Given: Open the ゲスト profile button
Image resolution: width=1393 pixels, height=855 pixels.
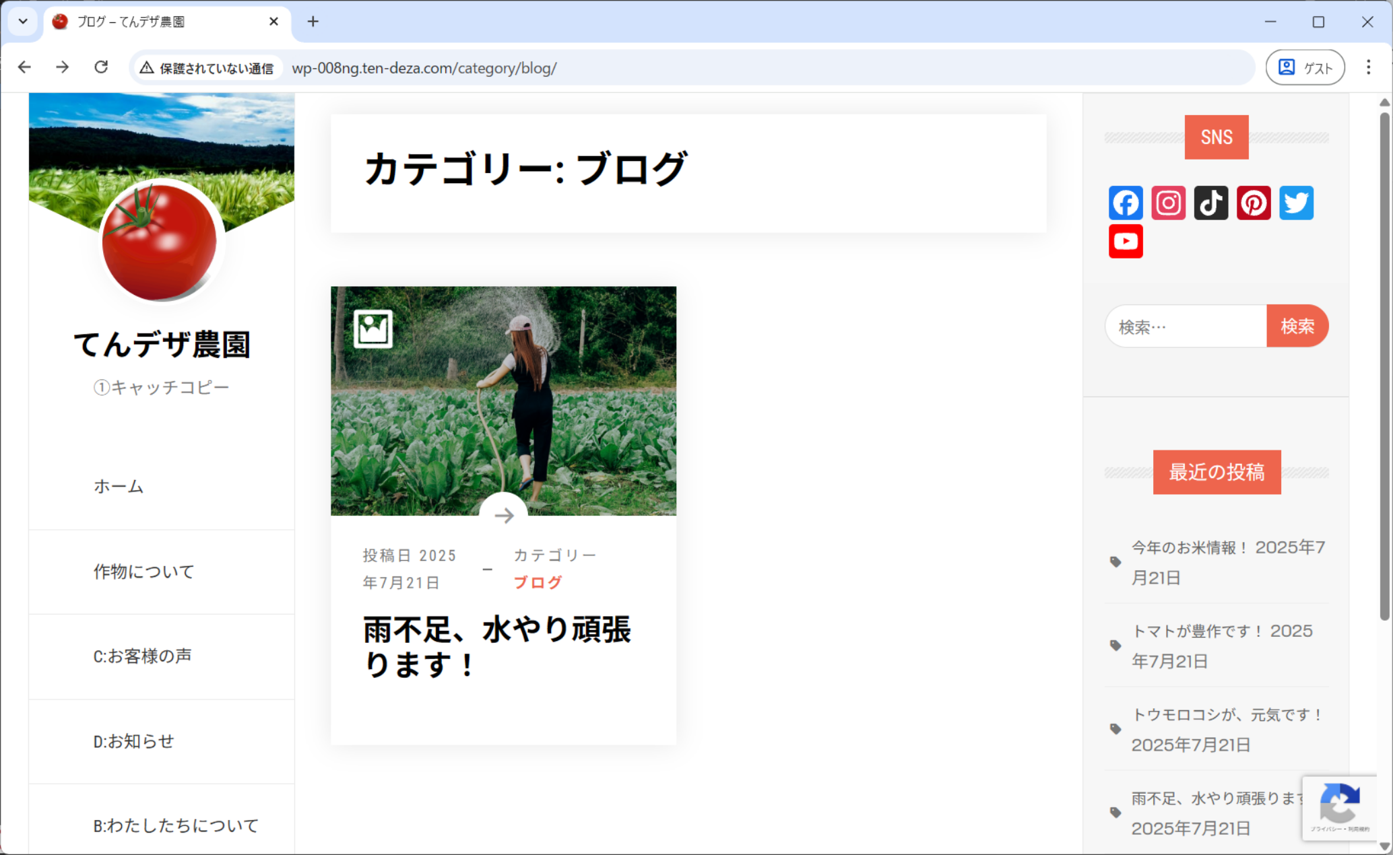Looking at the screenshot, I should pos(1305,67).
